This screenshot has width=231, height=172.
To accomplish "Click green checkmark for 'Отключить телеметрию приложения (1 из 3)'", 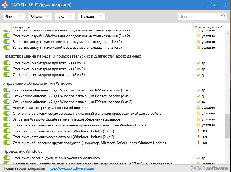I will click(x=198, y=63).
